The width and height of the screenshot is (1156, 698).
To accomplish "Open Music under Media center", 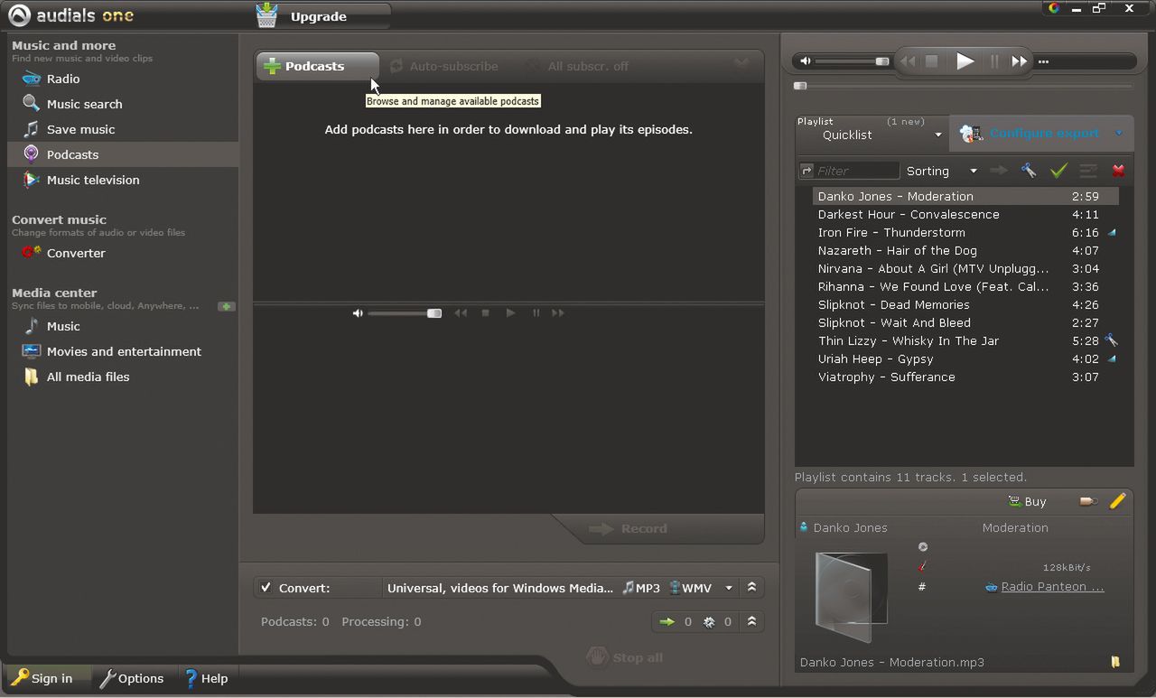I will pyautogui.click(x=63, y=326).
